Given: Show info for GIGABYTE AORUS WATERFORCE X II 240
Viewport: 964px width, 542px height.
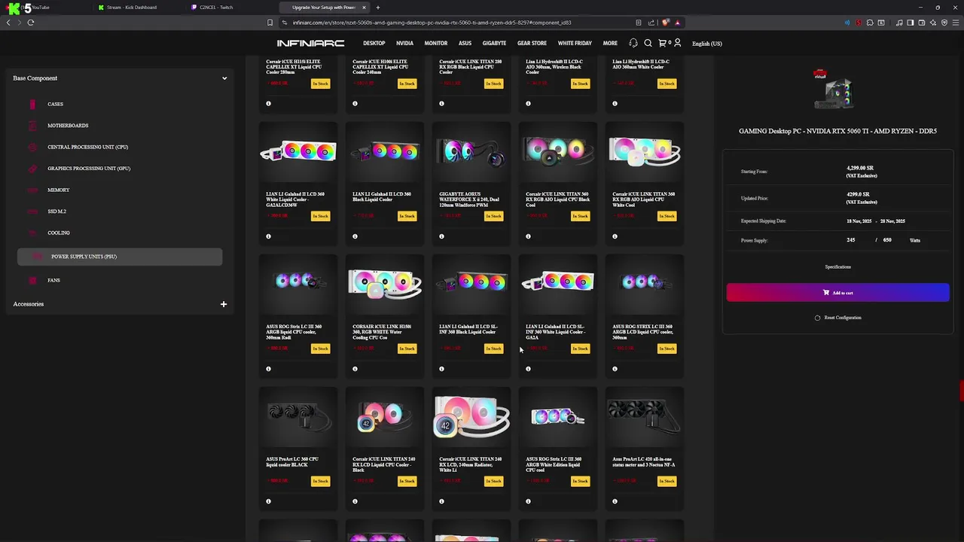Looking at the screenshot, I should (441, 236).
